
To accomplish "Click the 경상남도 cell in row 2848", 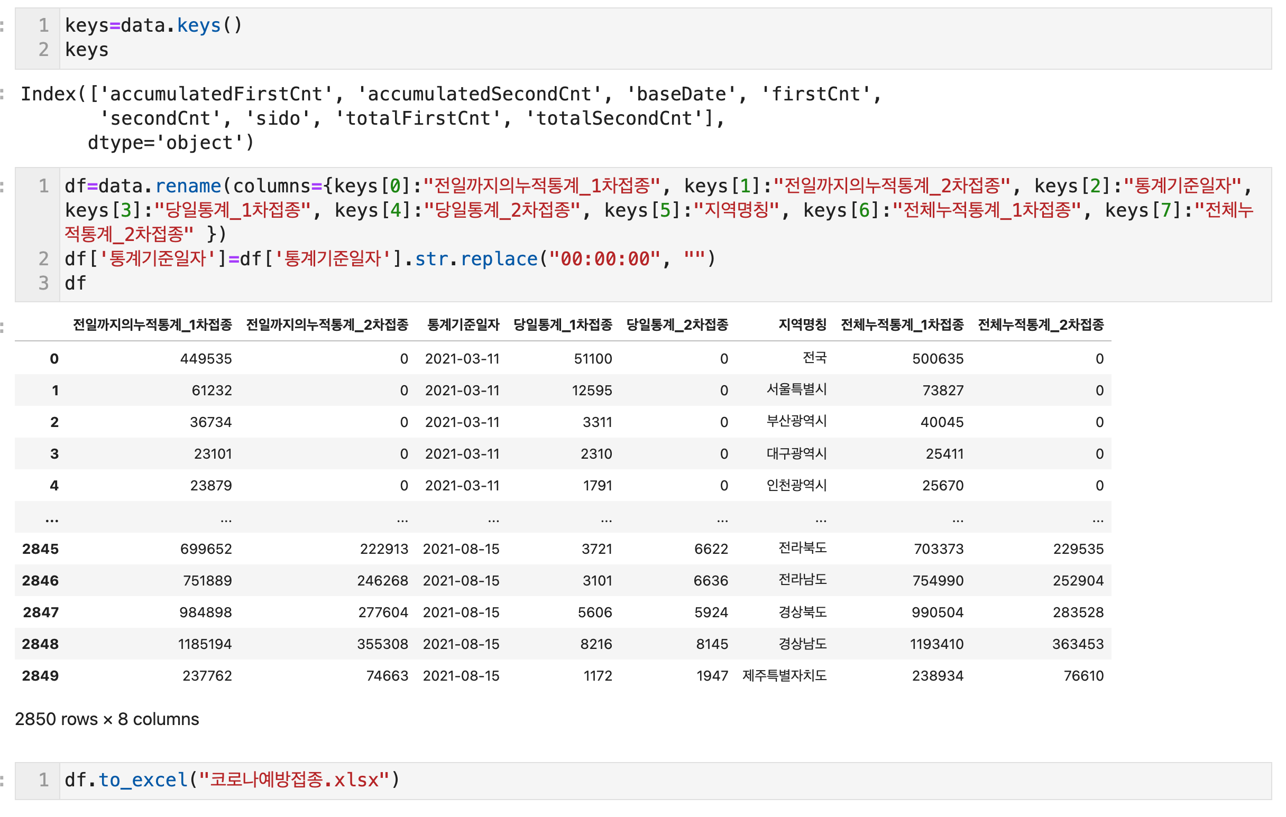I will tap(802, 644).
